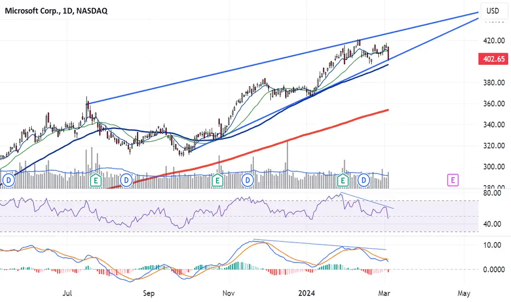The image size is (511, 302).
Task: Click the 320.00 price axis label
Action: pos(493,146)
